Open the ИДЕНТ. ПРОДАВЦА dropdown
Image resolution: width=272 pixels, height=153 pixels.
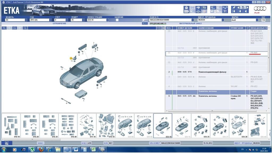(223, 20)
